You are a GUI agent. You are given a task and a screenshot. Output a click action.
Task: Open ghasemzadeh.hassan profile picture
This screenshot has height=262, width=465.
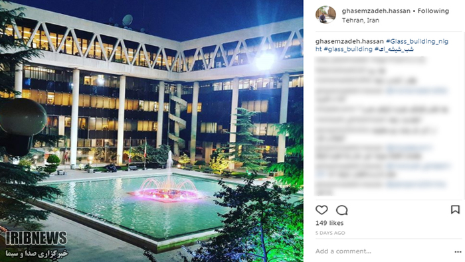pos(325,15)
